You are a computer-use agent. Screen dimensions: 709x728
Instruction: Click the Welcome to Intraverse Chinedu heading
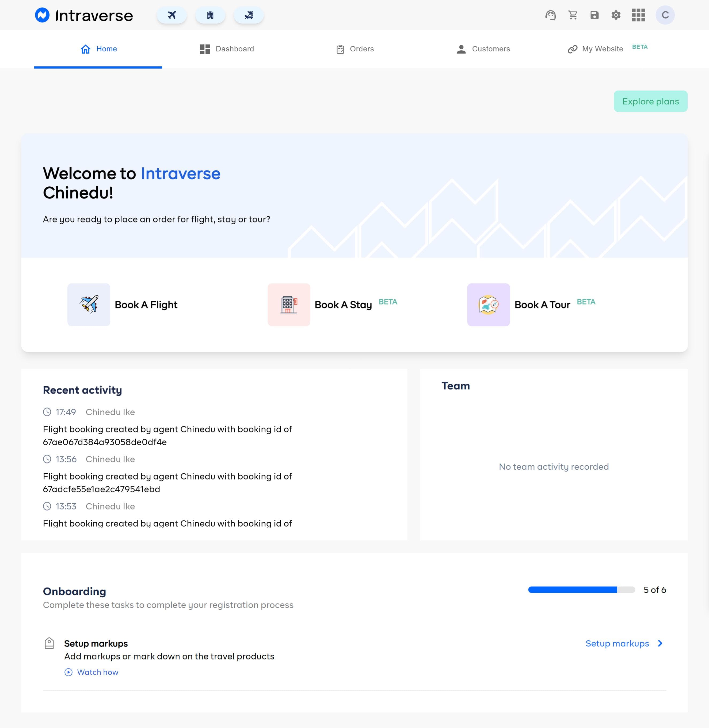coord(131,183)
